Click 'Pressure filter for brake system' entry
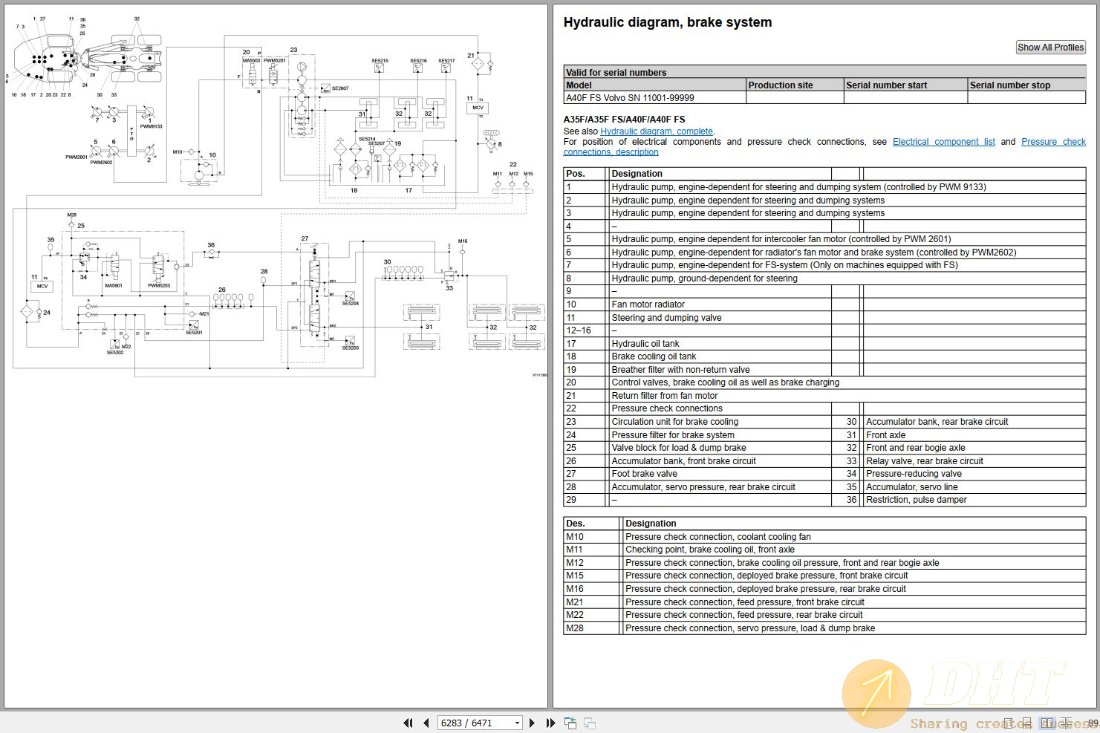Screen dimensions: 1100x733 [672, 435]
